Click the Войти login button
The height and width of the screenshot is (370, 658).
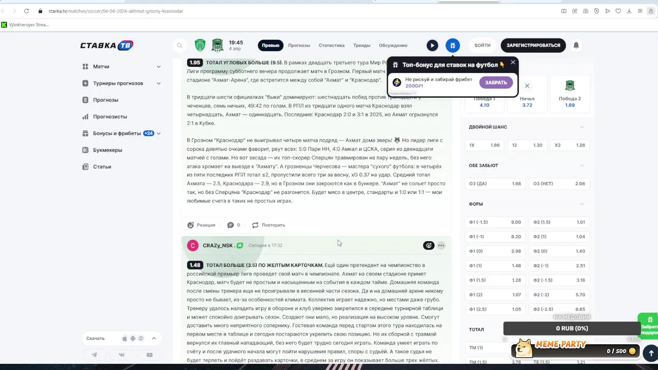point(482,45)
